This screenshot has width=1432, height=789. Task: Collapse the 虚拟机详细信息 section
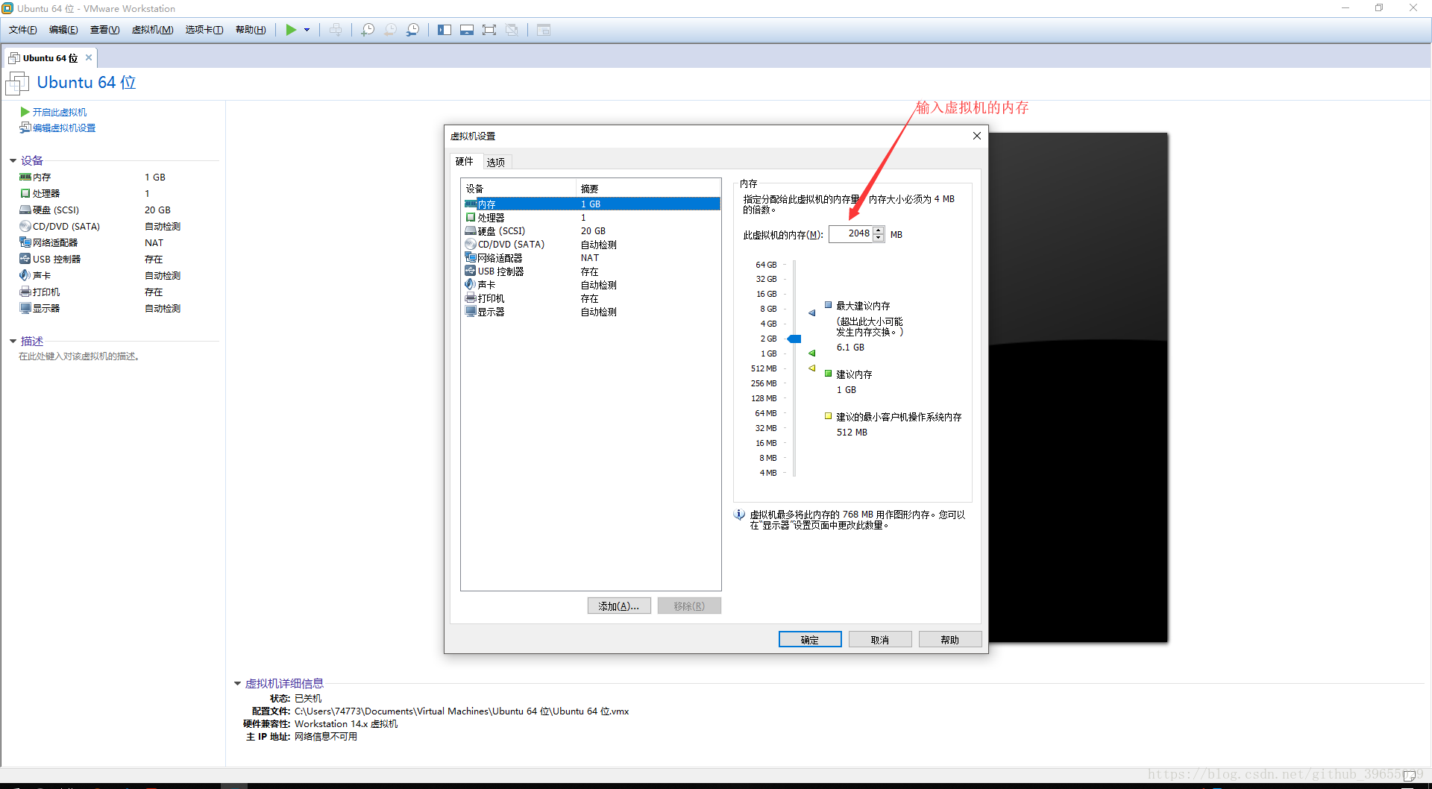(x=237, y=683)
